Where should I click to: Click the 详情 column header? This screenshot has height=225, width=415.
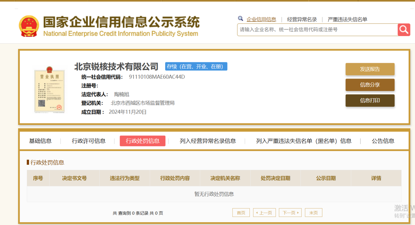(376, 178)
